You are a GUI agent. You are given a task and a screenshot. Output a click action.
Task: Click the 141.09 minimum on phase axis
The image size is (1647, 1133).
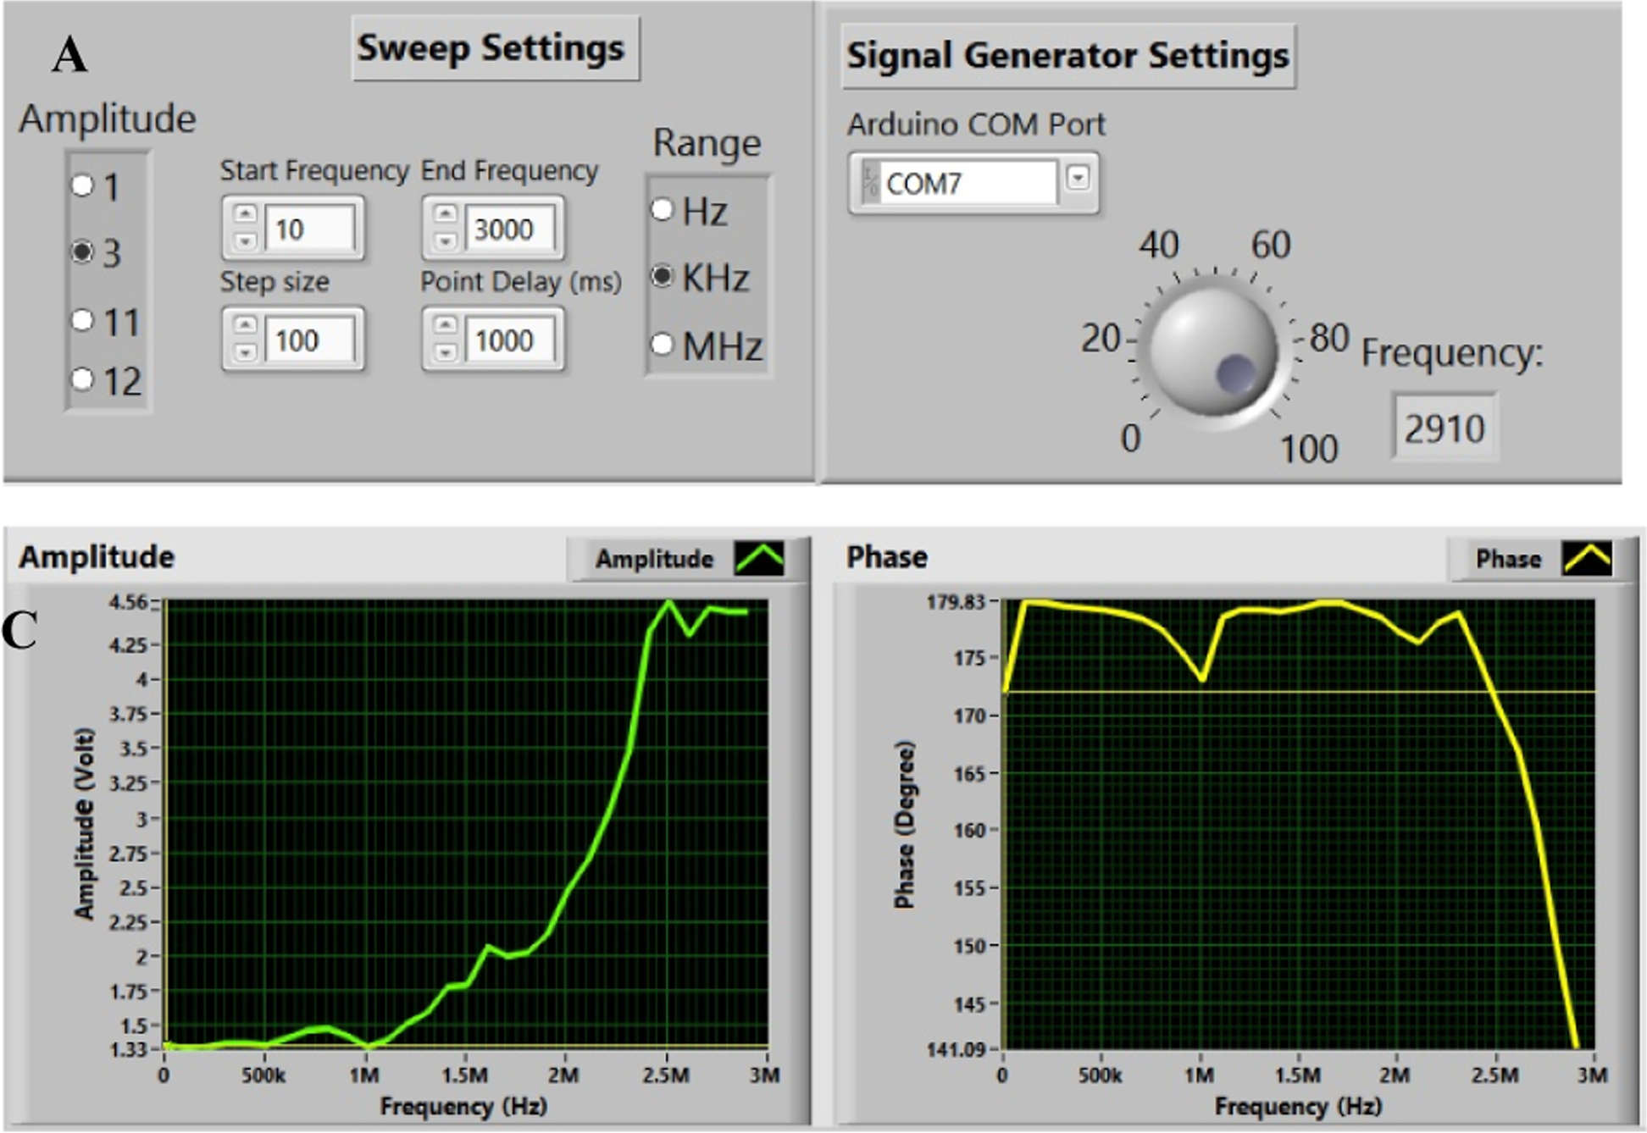click(956, 1049)
